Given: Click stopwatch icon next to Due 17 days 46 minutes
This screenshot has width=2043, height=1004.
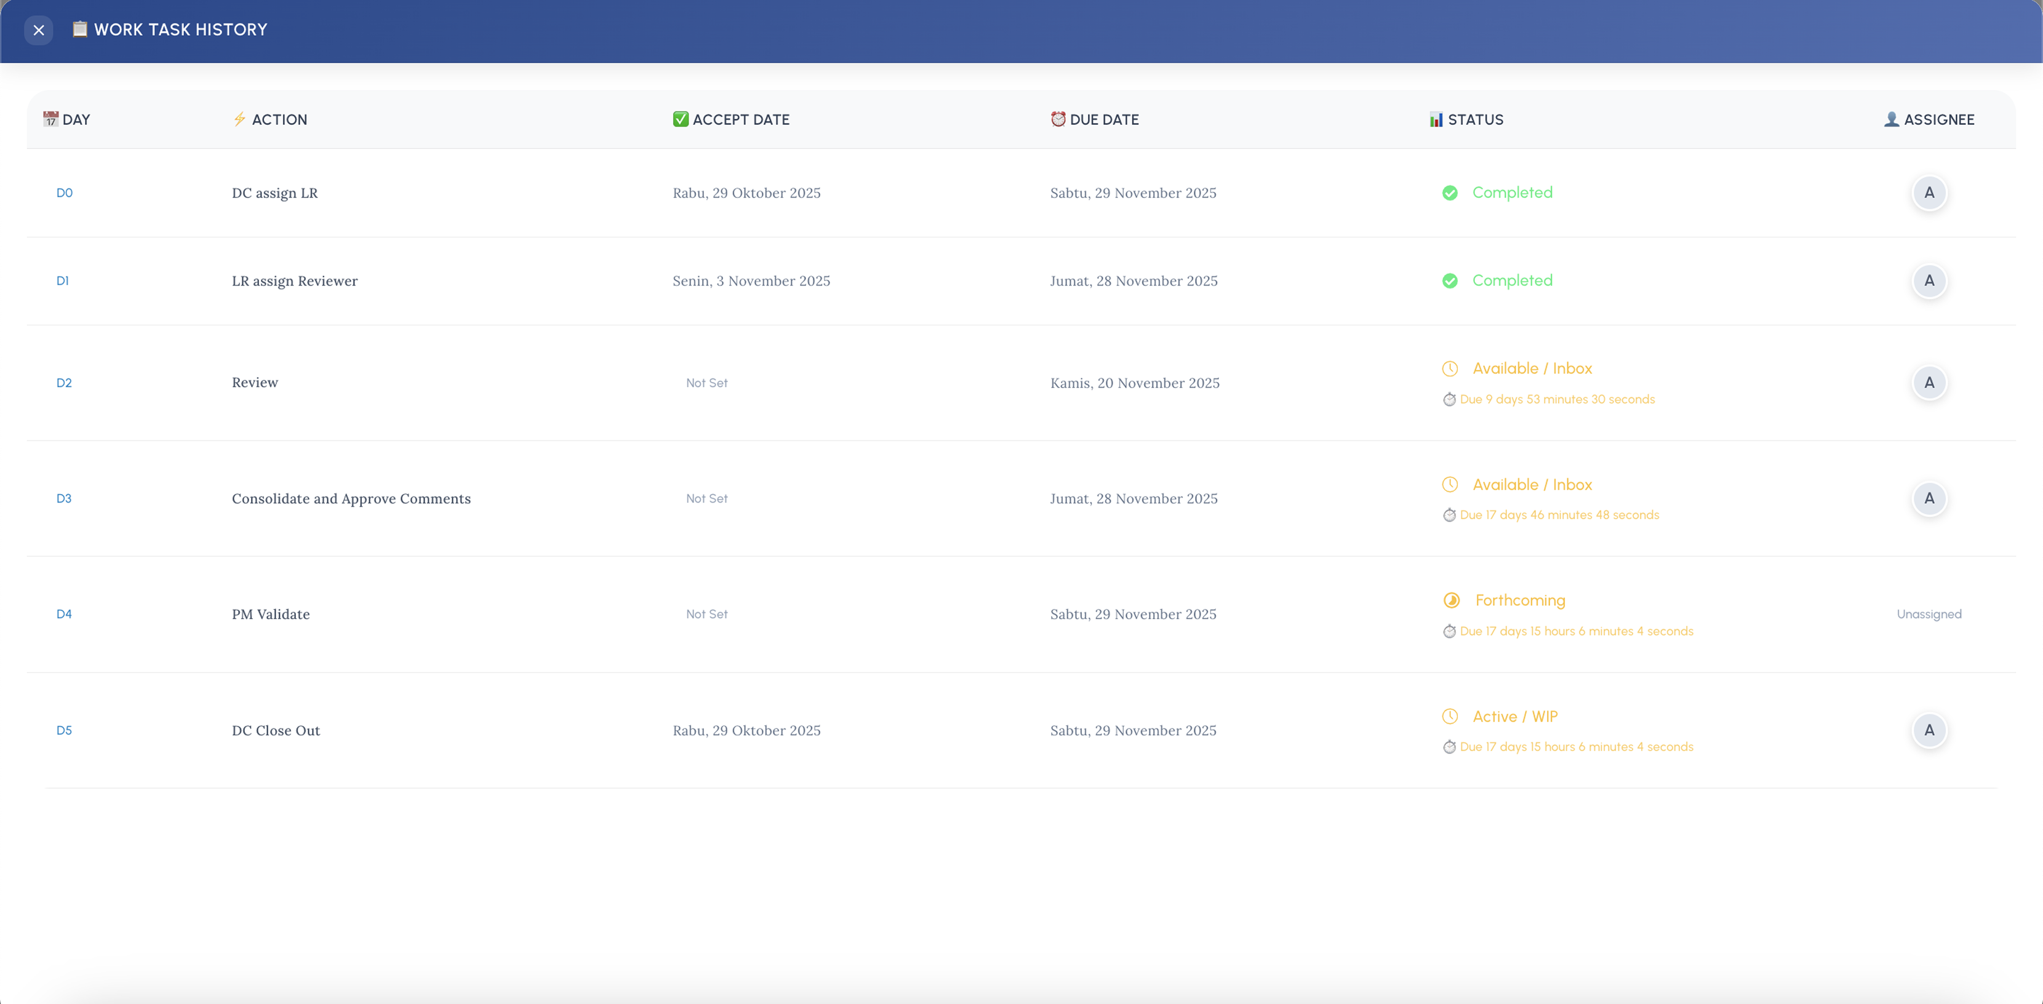Looking at the screenshot, I should tap(1449, 516).
